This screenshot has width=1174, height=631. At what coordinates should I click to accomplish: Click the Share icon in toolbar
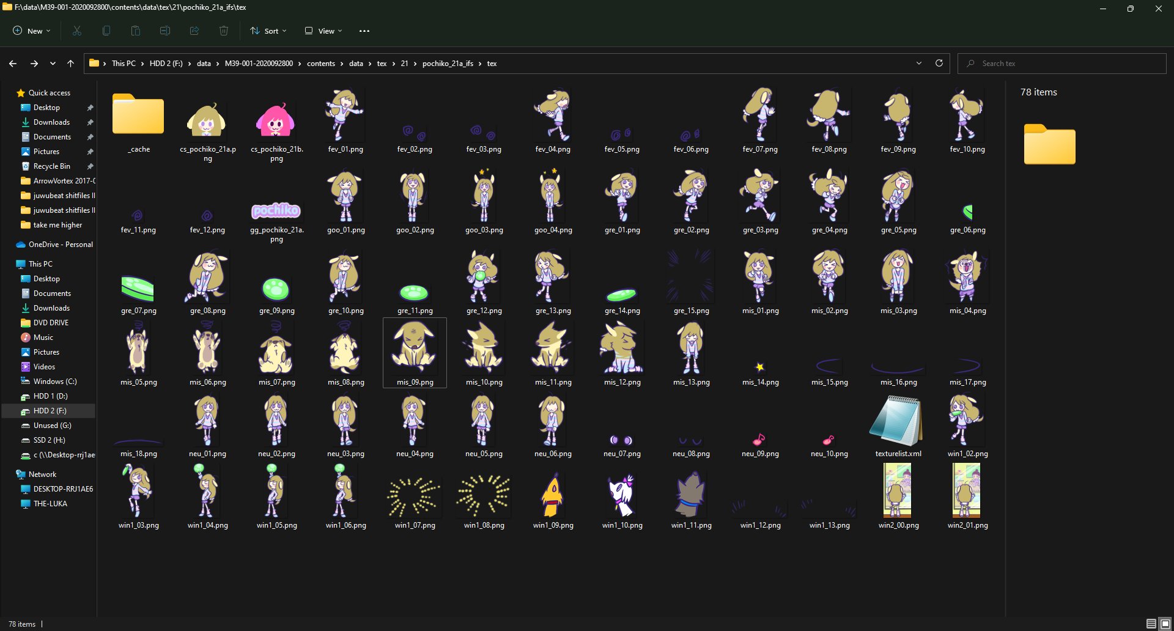(x=194, y=31)
